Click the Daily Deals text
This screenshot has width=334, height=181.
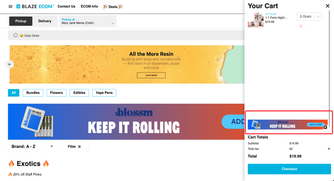coord(32,35)
